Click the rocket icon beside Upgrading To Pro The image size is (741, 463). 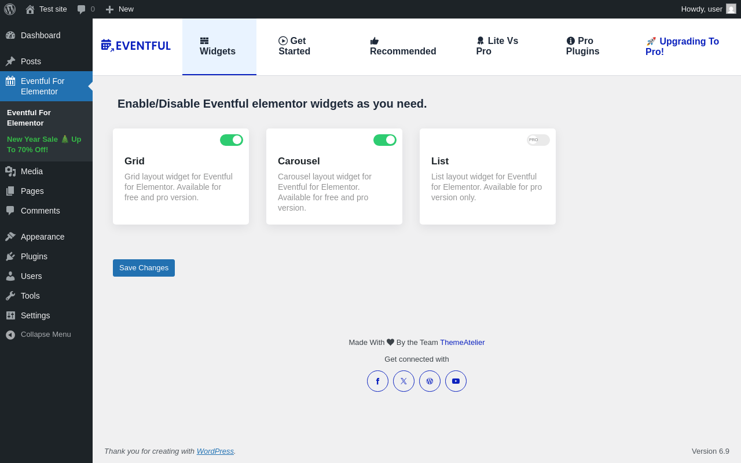point(651,42)
